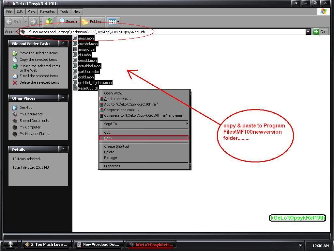Open the Tools menu
This screenshot has height=251, width=334.
tap(64, 11)
